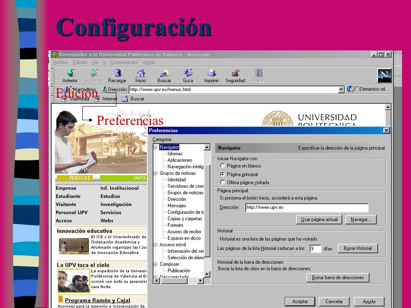
Task: Click La UPV toca el cielo thumbnail
Action: click(74, 281)
